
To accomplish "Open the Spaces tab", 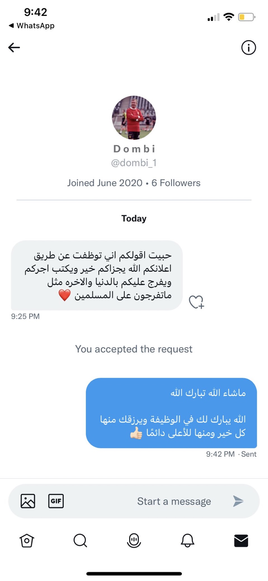I will pyautogui.click(x=134, y=540).
